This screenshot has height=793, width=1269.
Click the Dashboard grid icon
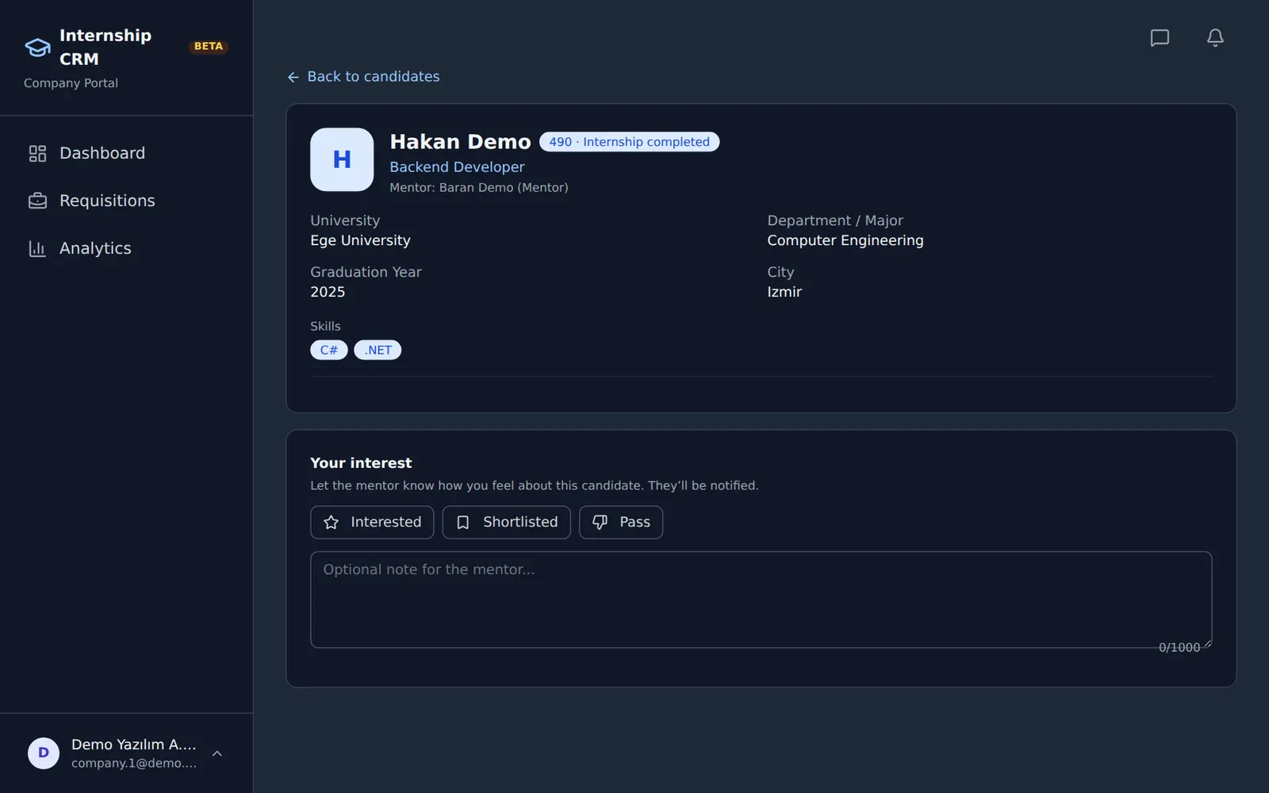pyautogui.click(x=37, y=153)
